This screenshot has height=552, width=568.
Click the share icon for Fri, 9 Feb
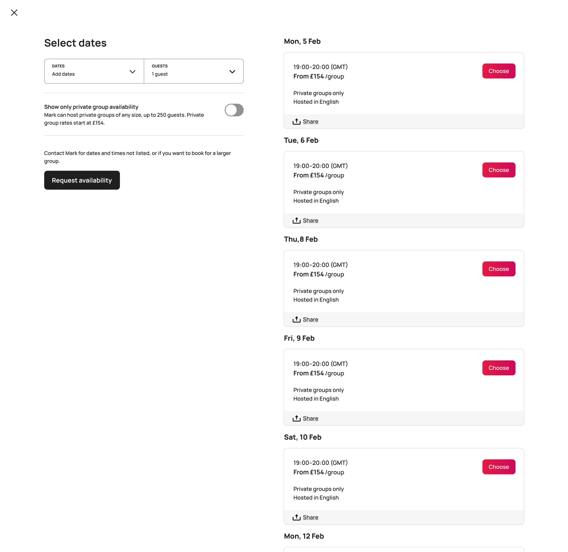click(296, 418)
